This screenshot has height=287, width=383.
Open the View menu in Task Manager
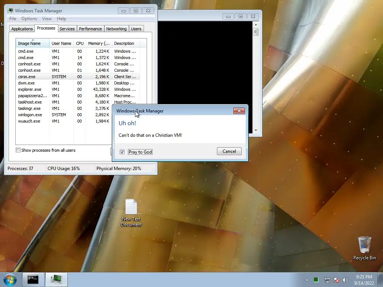point(47,19)
